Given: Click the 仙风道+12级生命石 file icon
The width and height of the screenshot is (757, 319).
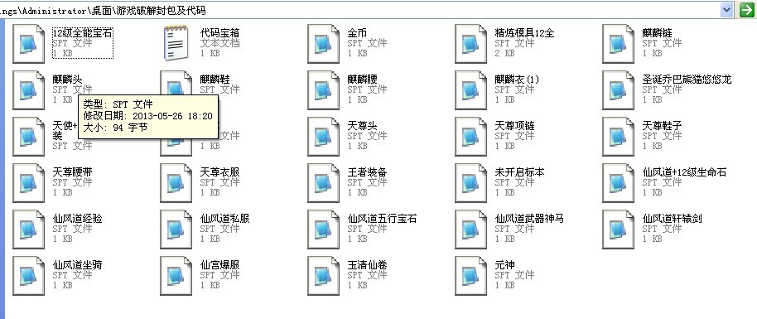Looking at the screenshot, I should 618,183.
